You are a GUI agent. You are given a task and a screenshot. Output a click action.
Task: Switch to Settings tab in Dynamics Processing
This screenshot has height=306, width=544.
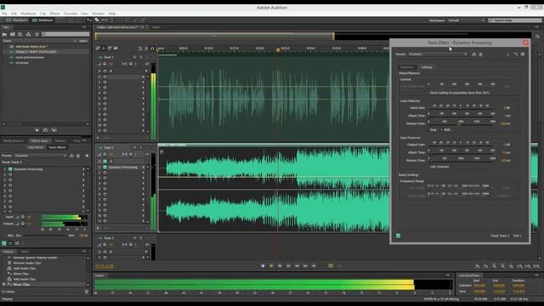(x=427, y=67)
